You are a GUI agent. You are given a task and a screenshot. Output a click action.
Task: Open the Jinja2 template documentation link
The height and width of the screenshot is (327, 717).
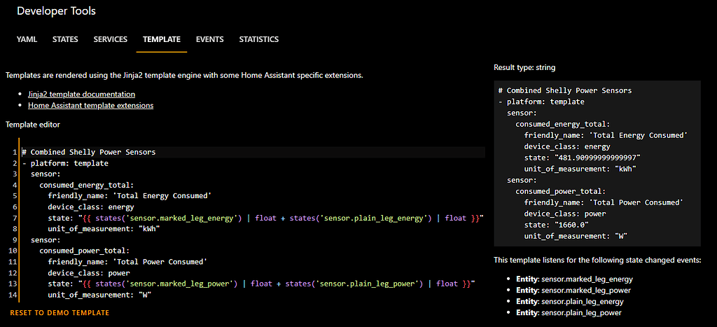81,94
